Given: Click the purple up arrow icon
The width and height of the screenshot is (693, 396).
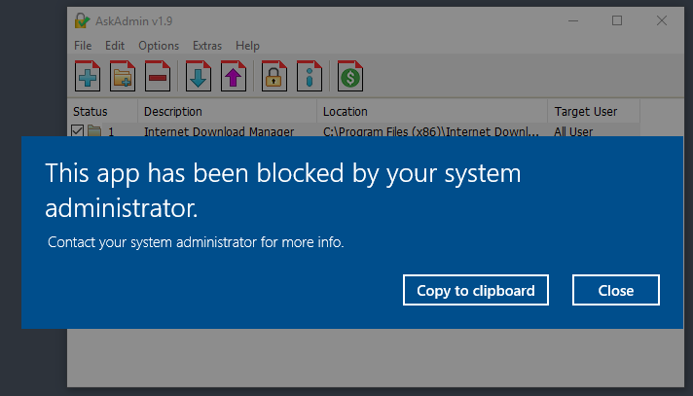Looking at the screenshot, I should point(234,76).
